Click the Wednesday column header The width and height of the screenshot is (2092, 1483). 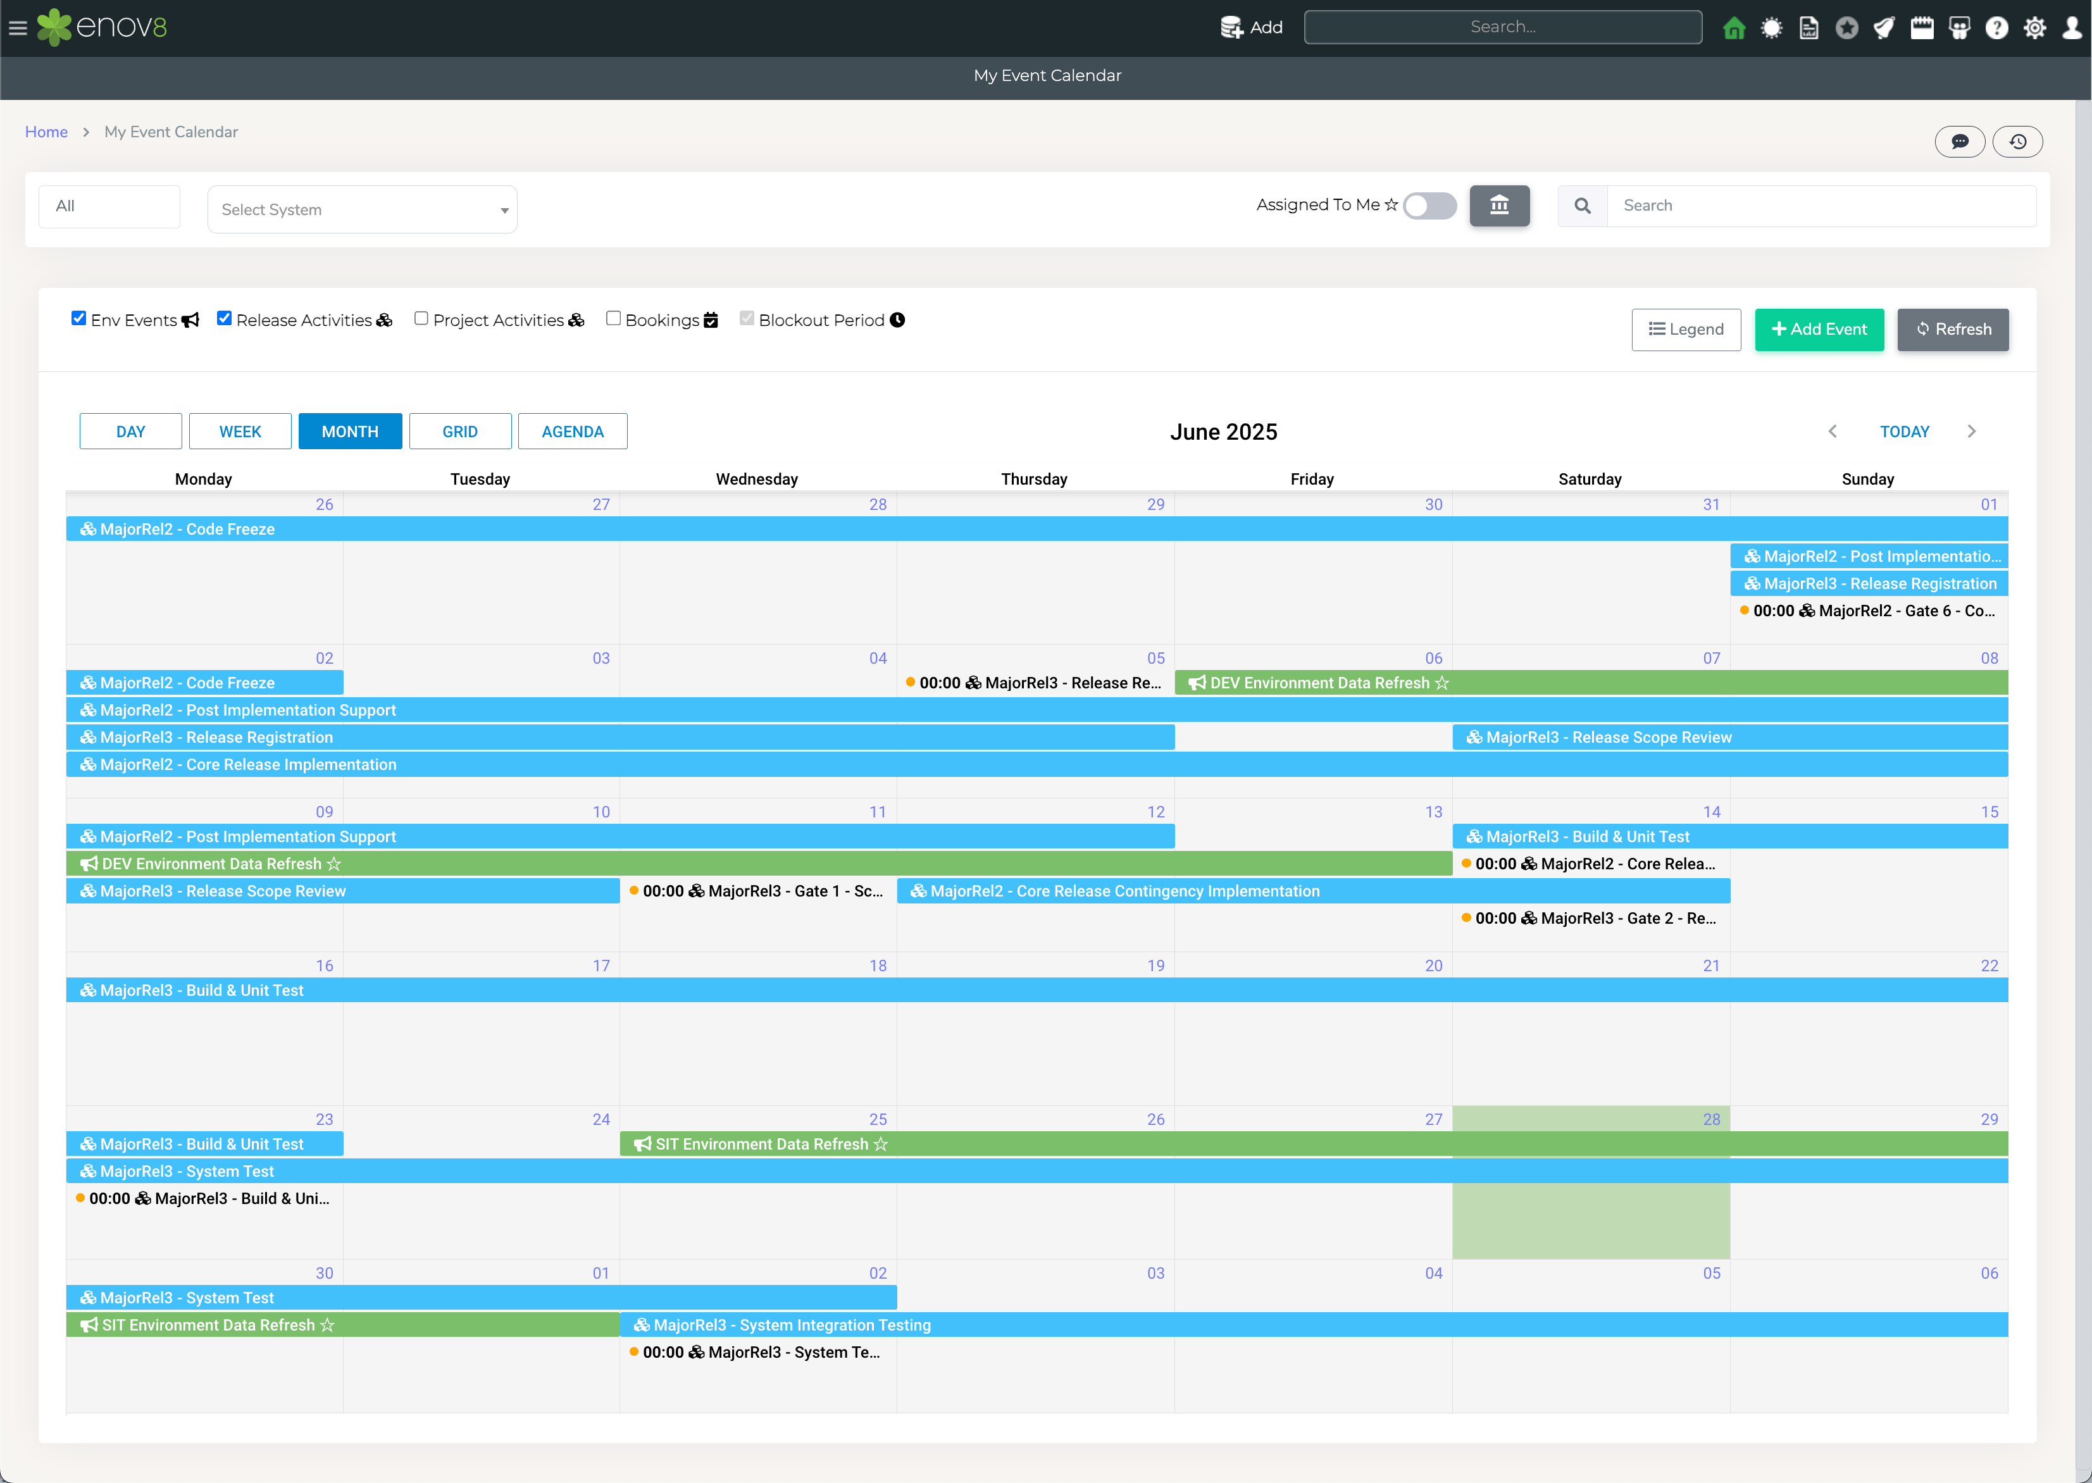pos(756,478)
